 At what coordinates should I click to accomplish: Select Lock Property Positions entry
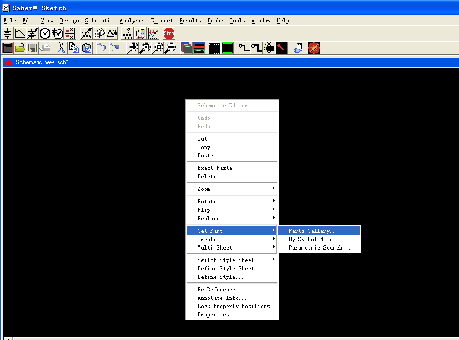pyautogui.click(x=232, y=306)
